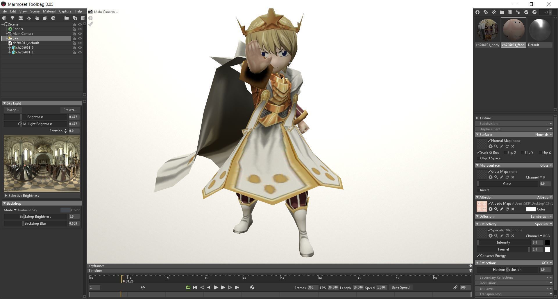Enable Object Space checkbox
This screenshot has height=299, width=558.
(478, 158)
